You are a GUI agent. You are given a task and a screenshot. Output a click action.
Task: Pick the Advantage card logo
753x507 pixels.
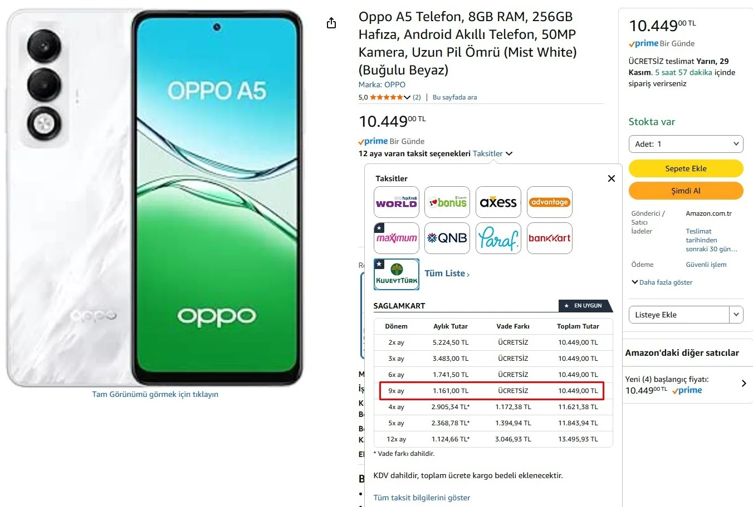coord(549,202)
